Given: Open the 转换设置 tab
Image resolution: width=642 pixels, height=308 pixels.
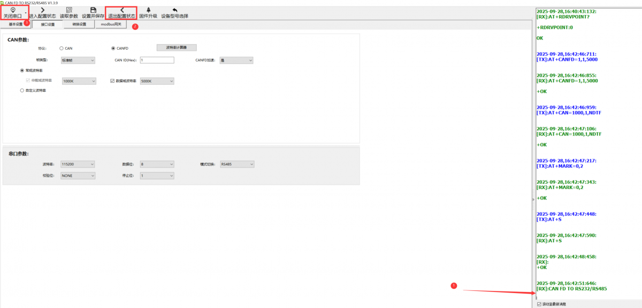Looking at the screenshot, I should (79, 25).
